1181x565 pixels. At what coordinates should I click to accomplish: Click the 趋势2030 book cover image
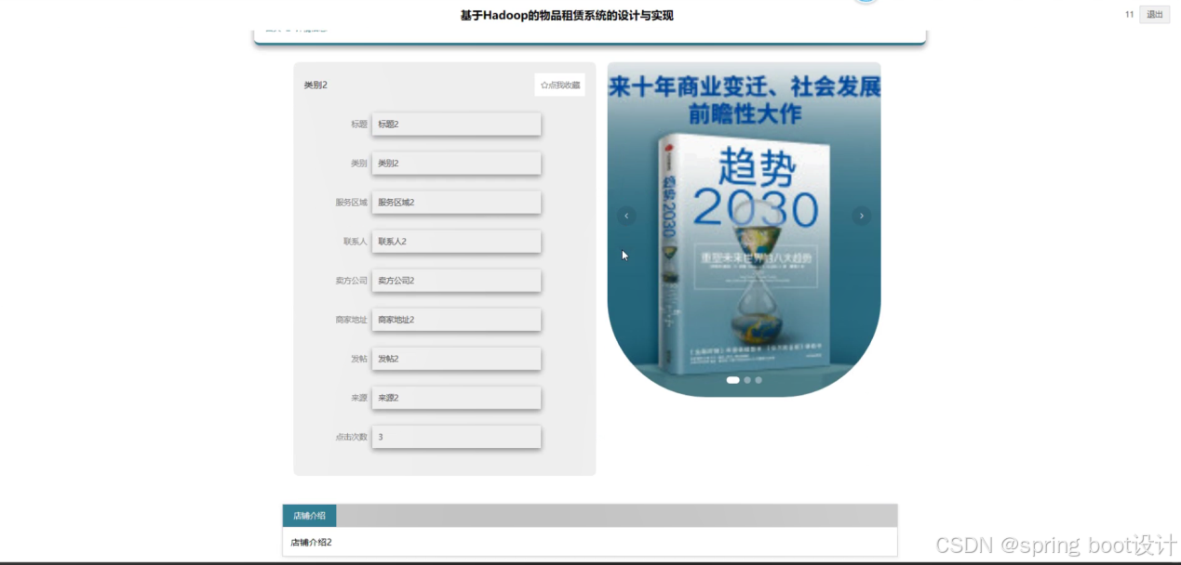744,230
